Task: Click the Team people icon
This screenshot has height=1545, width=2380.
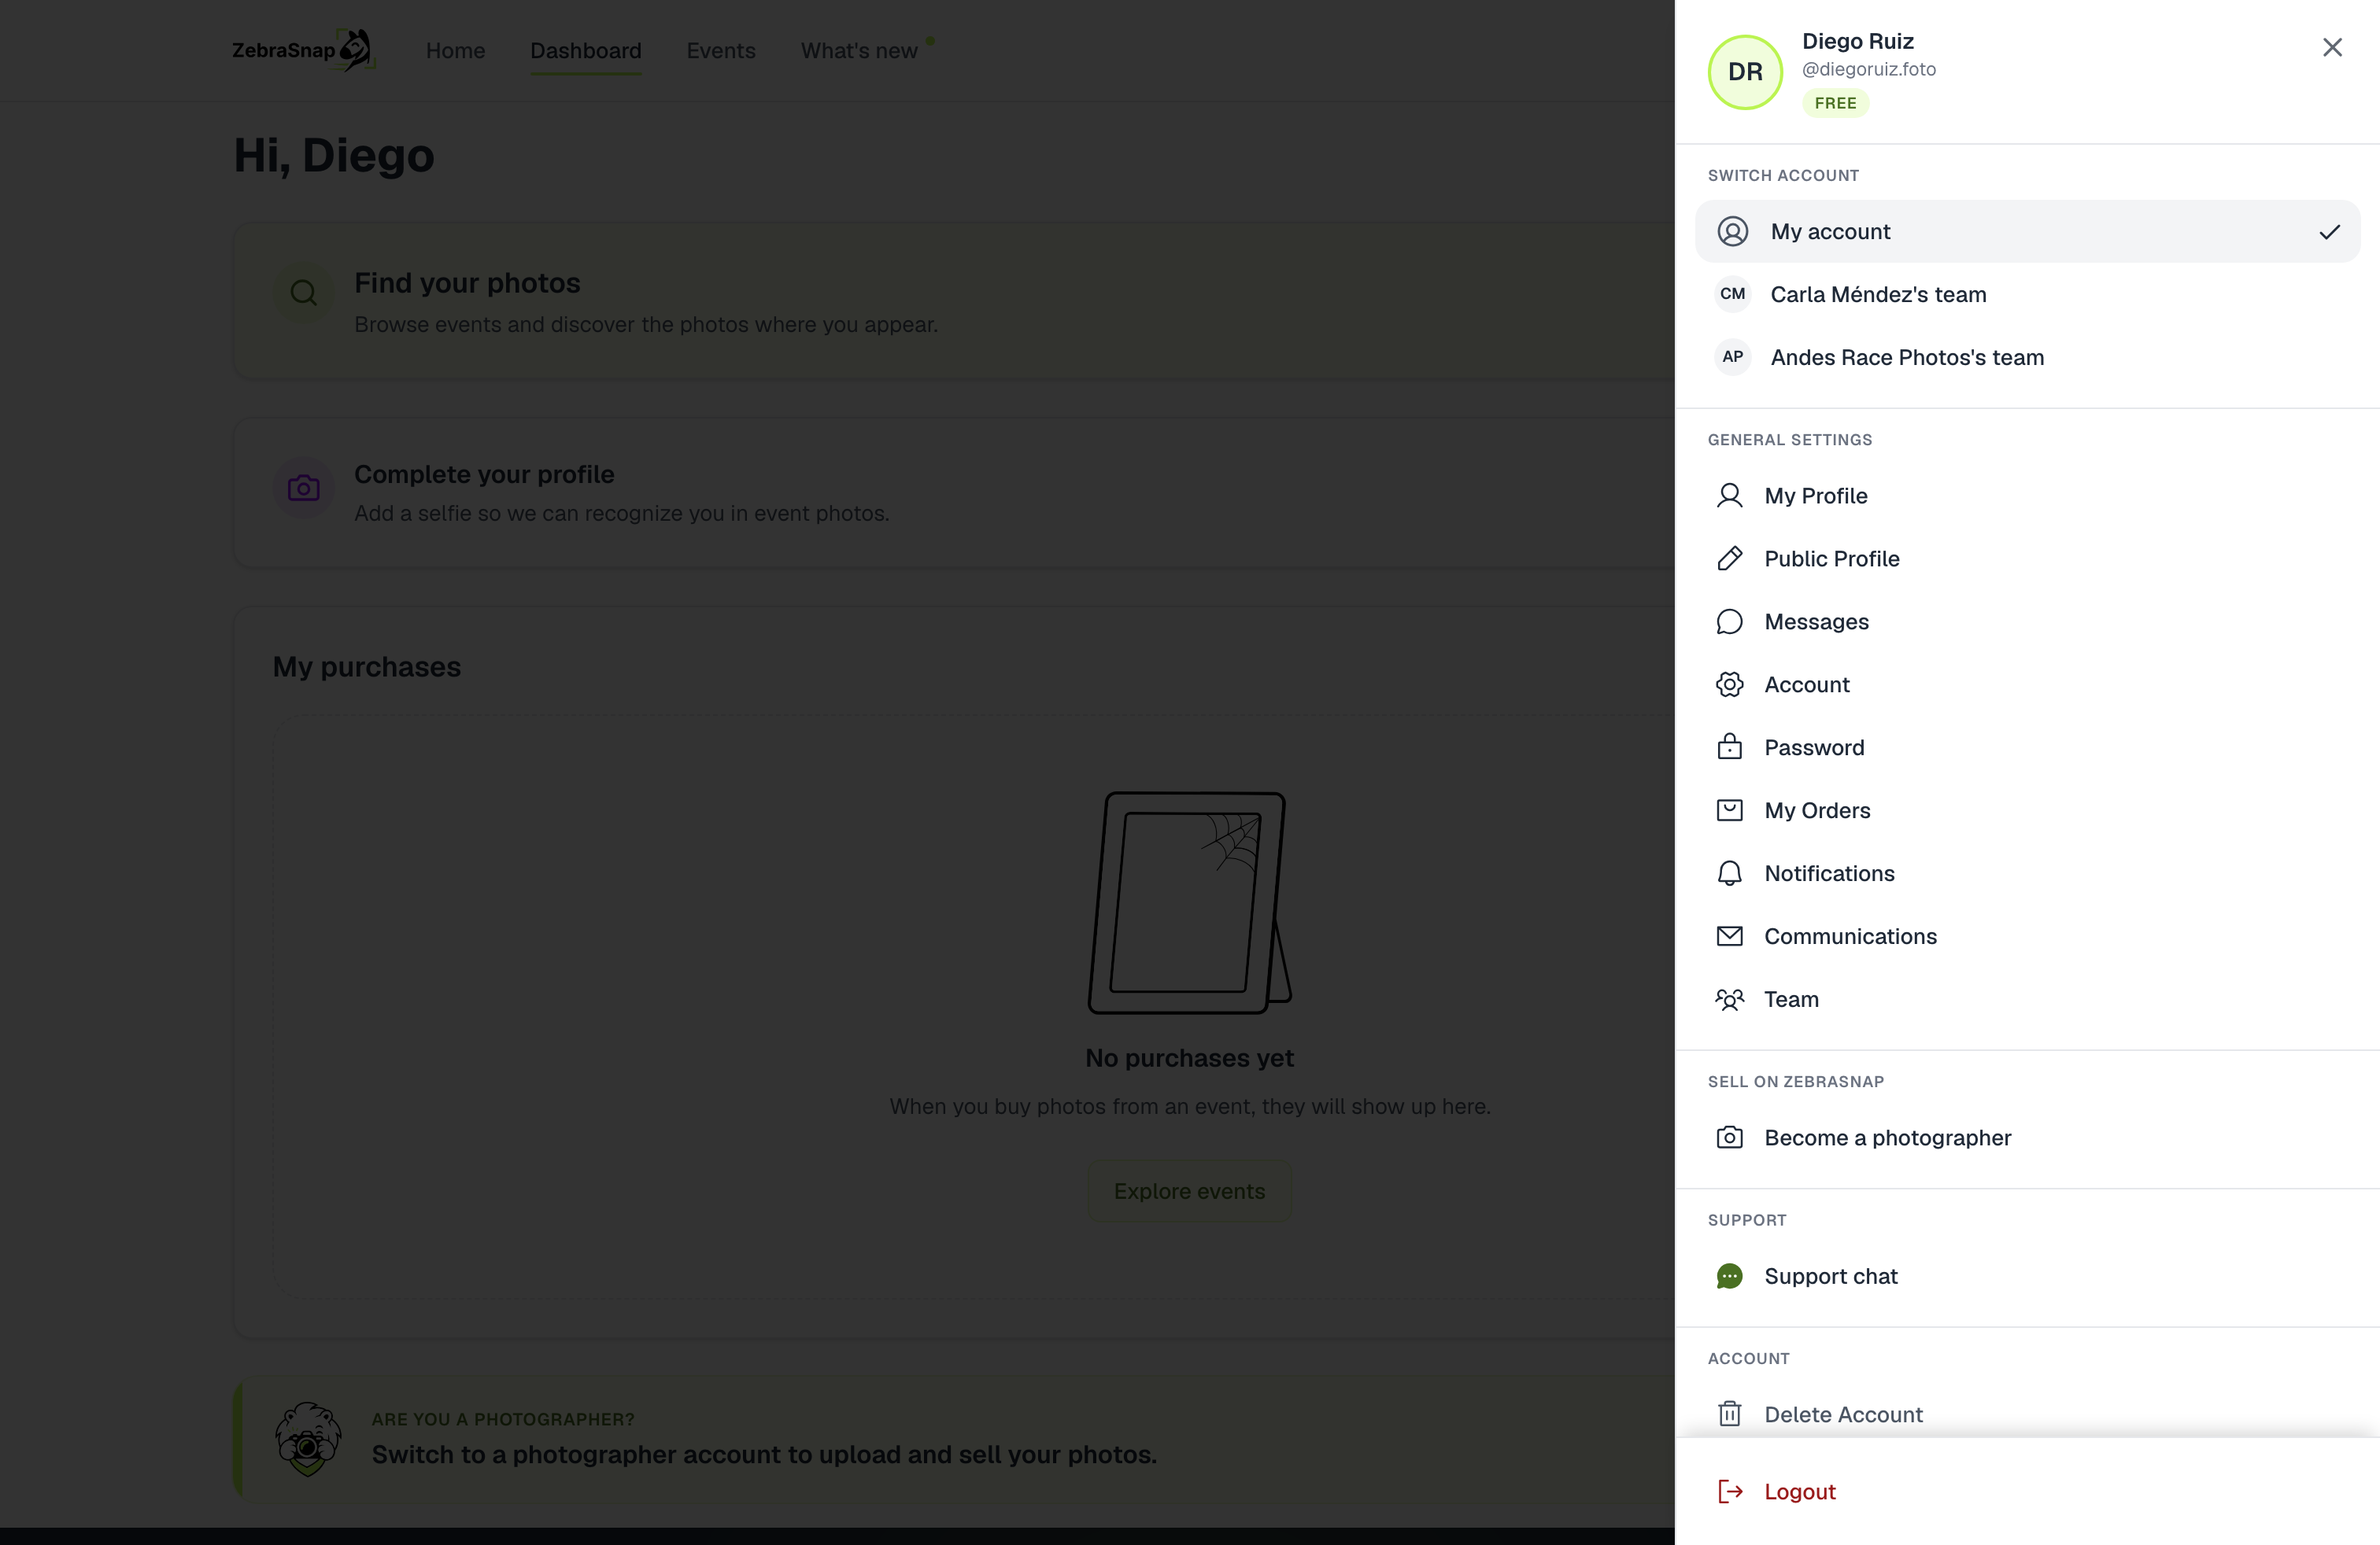Action: point(1730,999)
